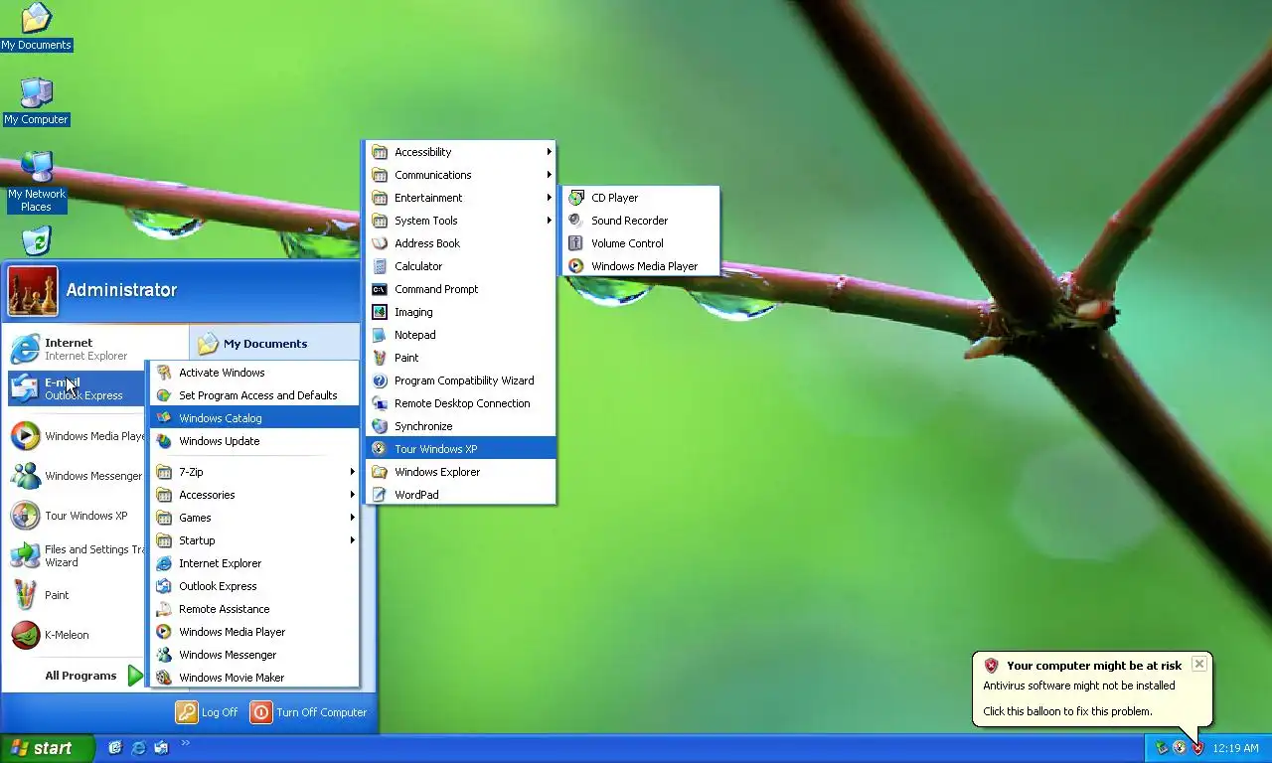Open Windows Update icon
Screen dimensions: 1272x763
(x=163, y=441)
